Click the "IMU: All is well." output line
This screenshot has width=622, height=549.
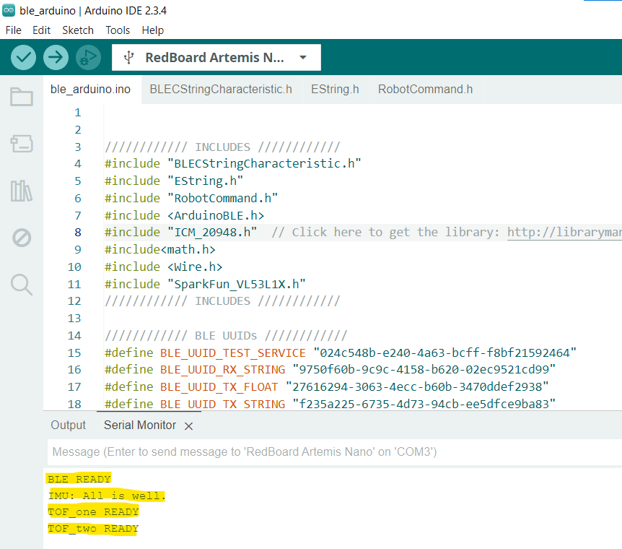point(106,496)
